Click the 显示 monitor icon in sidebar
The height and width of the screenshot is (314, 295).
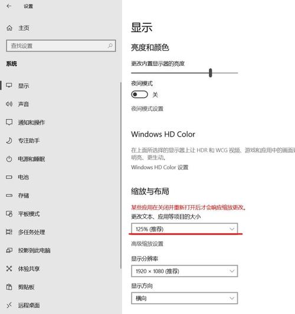pos(9,85)
